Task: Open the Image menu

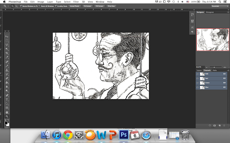Action: coord(41,2)
